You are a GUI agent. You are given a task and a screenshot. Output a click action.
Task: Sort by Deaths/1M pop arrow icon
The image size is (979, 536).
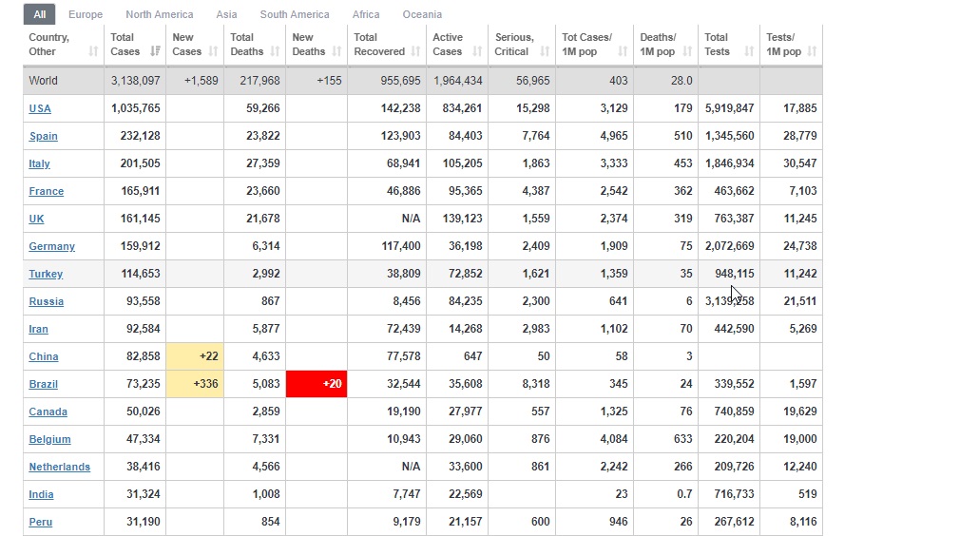(x=687, y=51)
